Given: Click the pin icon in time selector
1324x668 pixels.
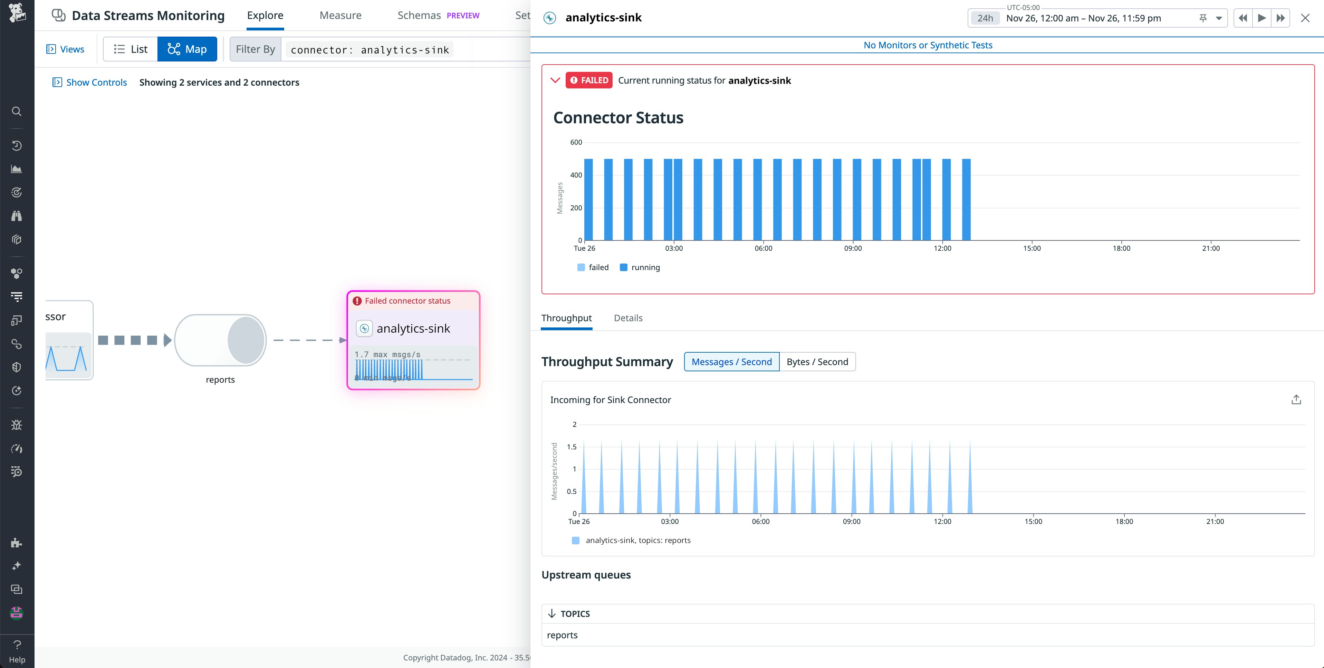Looking at the screenshot, I should click(1203, 18).
